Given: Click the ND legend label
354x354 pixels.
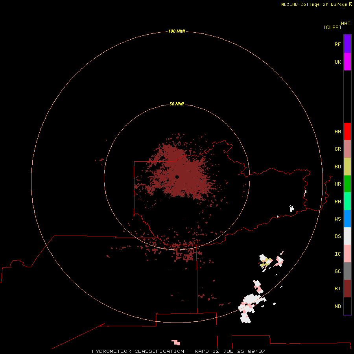Looking at the screenshot, I should pyautogui.click(x=337, y=306).
